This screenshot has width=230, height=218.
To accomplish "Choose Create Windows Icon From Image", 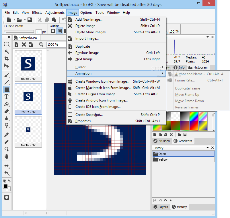I will 116,81.
